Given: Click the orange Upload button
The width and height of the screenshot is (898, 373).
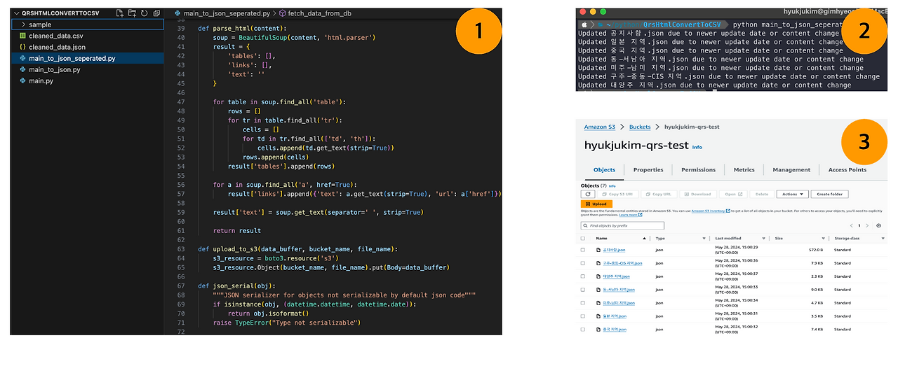Looking at the screenshot, I should [596, 204].
